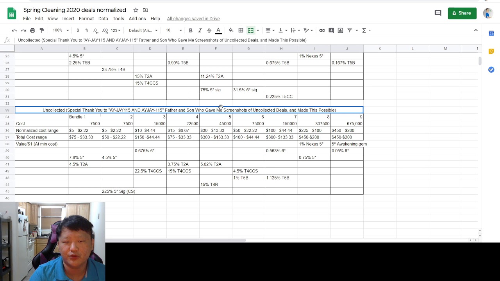Decrease decimal places
This screenshot has height=281, width=500.
pos(96,30)
